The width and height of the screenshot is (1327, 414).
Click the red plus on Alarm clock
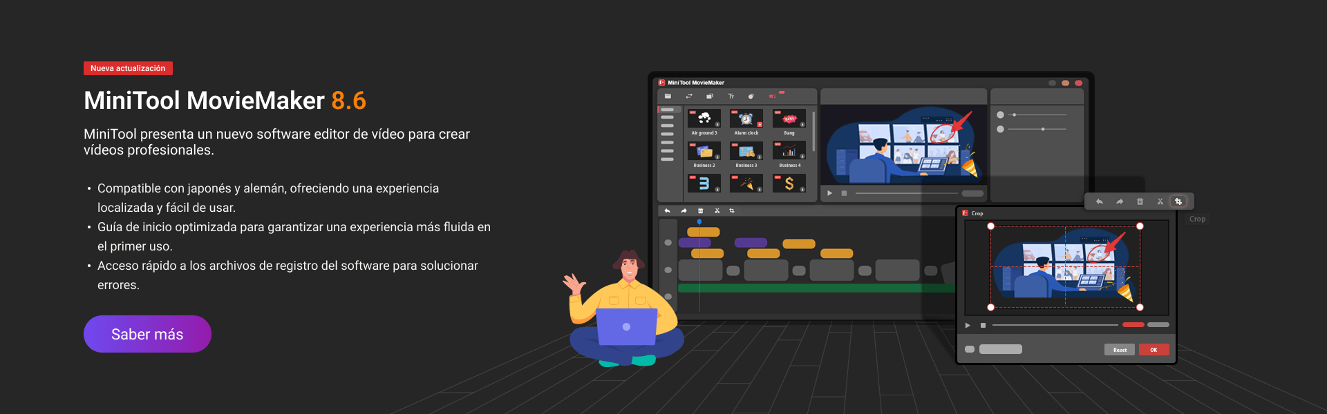760,125
